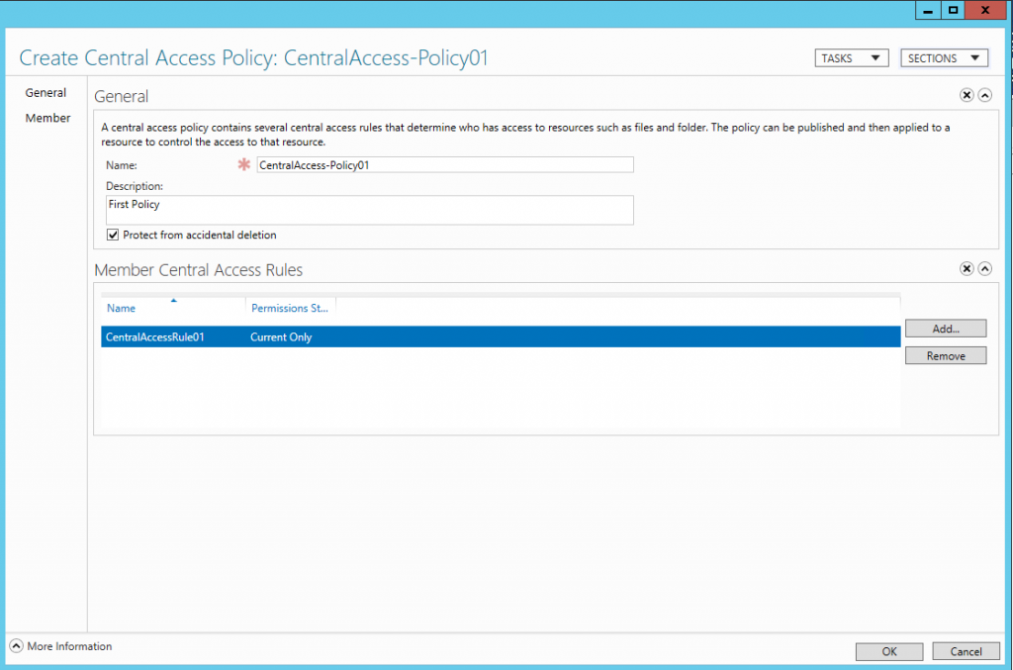This screenshot has height=670, width=1013.
Task: Remove the selected access rule
Action: (945, 354)
